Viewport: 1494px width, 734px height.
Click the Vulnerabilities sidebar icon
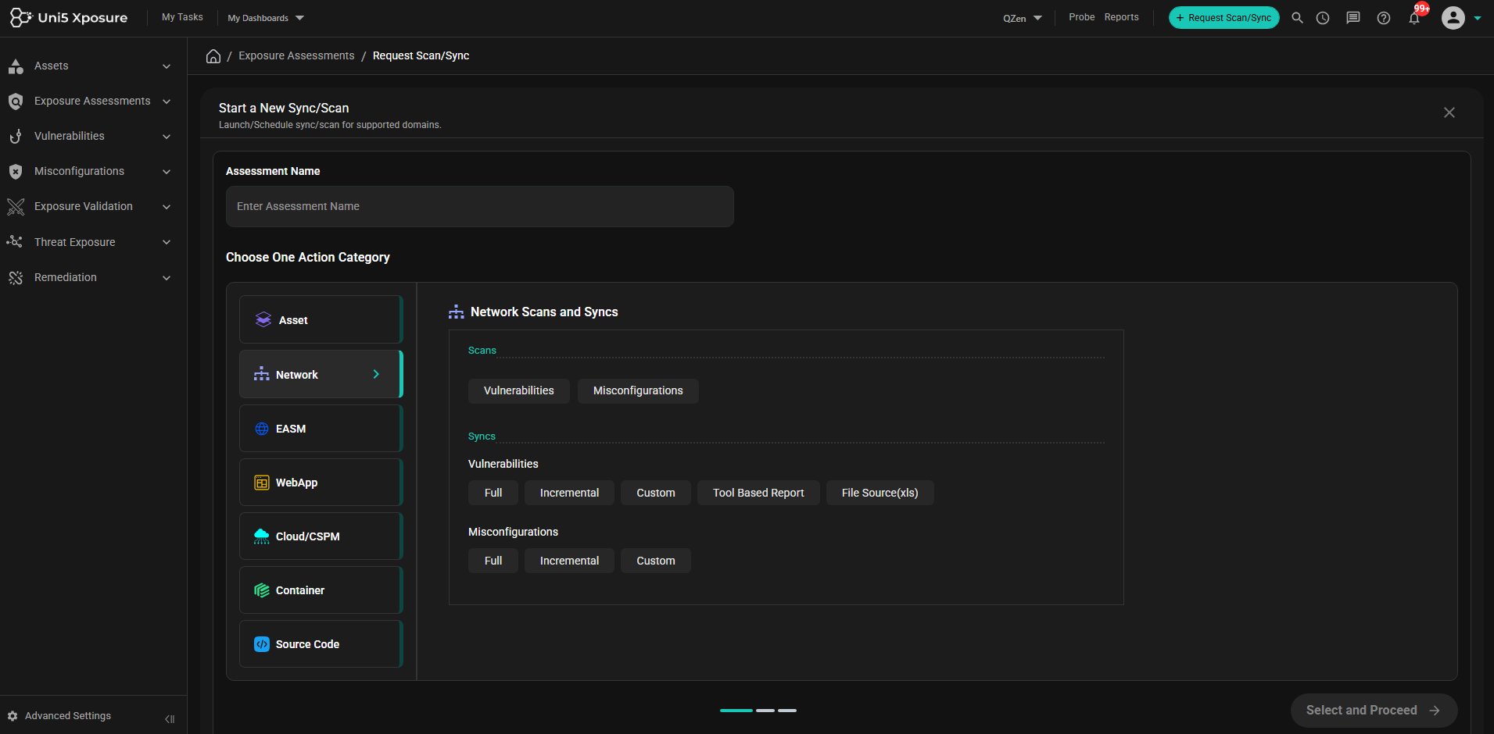[16, 137]
